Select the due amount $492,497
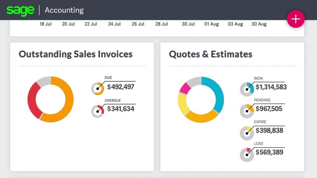 click(120, 87)
